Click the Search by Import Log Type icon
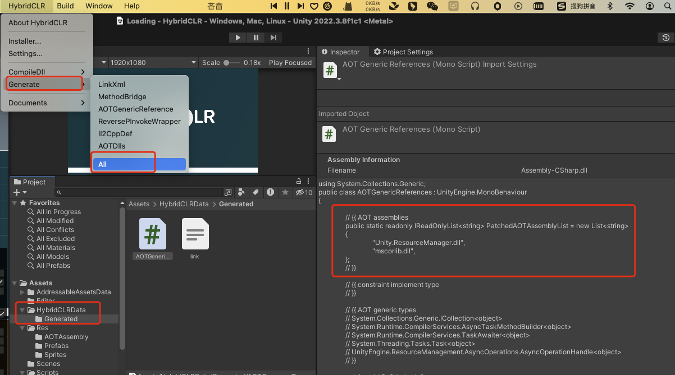The width and height of the screenshot is (675, 375). pos(271,192)
